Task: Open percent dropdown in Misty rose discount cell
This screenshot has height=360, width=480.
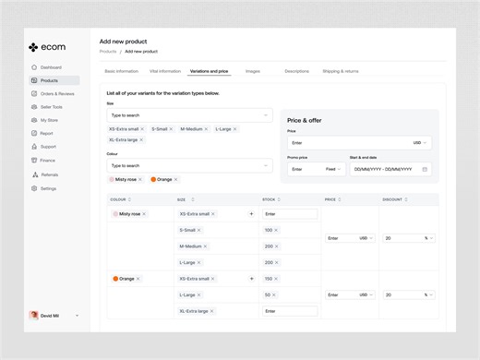Action: [x=429, y=238]
